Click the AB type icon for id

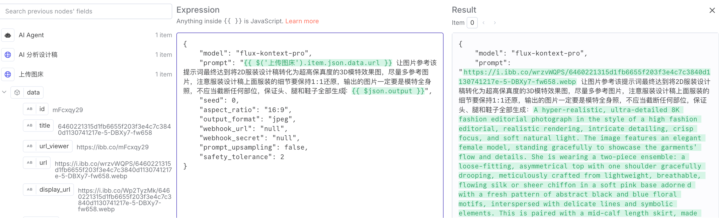point(30,109)
